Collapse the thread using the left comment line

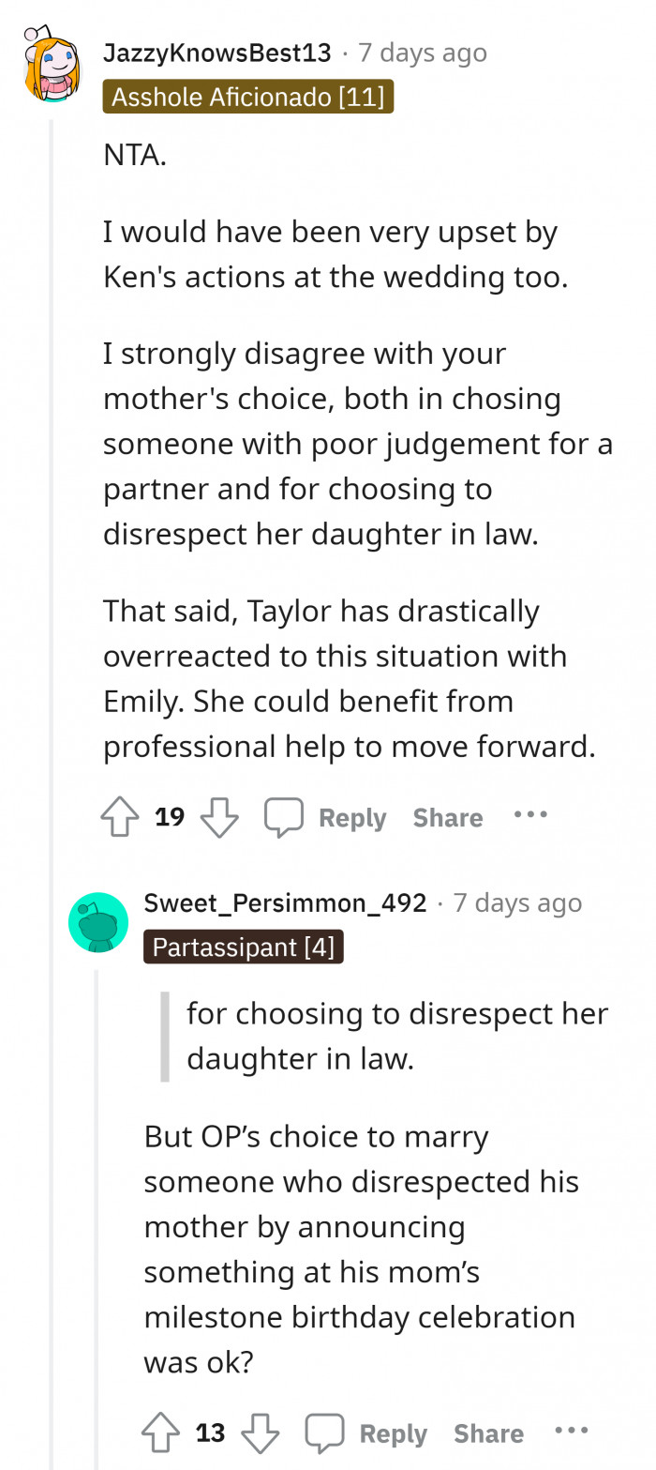point(53,469)
